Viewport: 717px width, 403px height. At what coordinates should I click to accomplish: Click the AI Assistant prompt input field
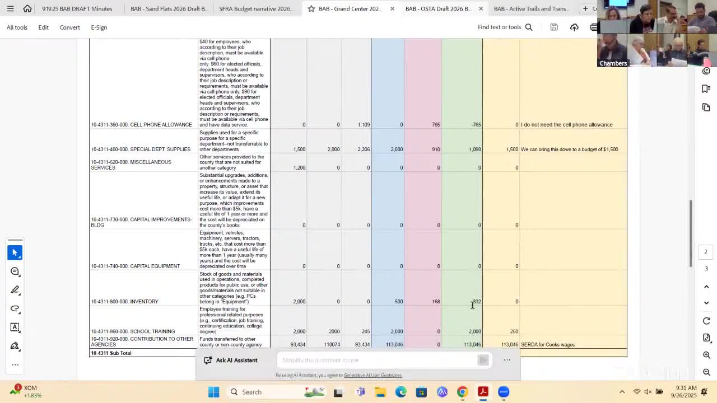coord(377,360)
